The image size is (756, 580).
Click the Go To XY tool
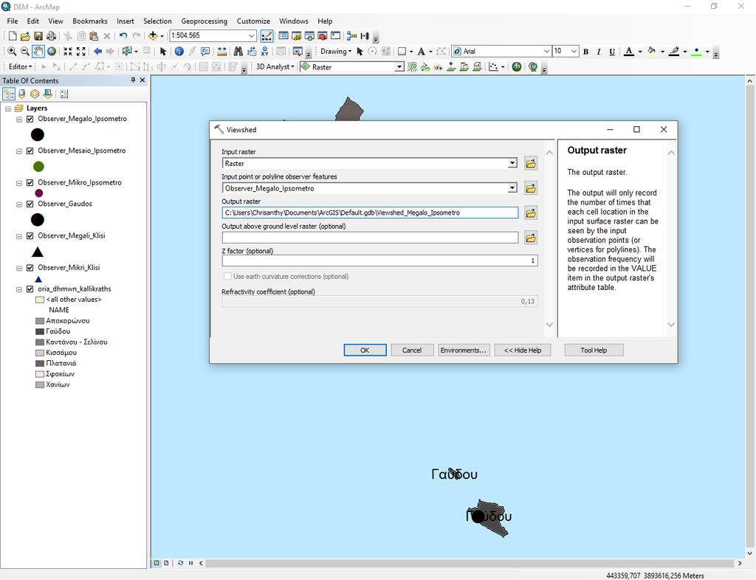point(265,51)
